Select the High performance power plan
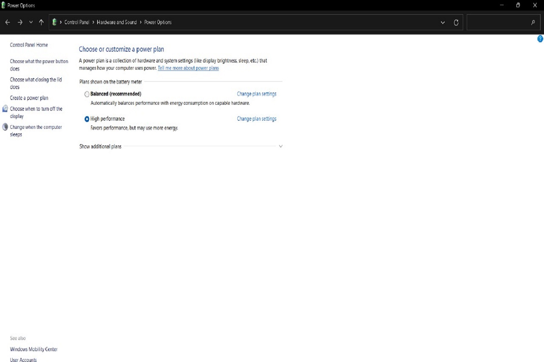Screen dimensions: 544x362 (x=87, y=119)
